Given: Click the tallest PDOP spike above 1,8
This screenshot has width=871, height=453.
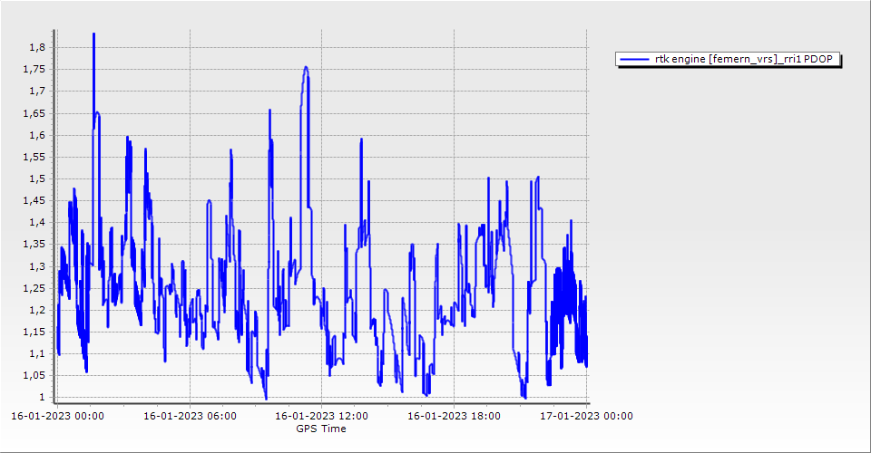Looking at the screenshot, I should click(x=93, y=36).
